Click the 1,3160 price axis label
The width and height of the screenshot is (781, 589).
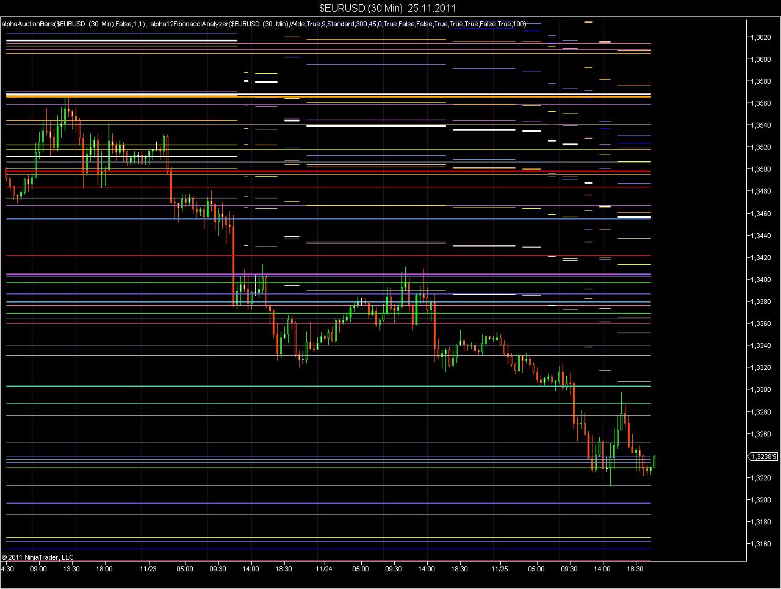coord(761,544)
